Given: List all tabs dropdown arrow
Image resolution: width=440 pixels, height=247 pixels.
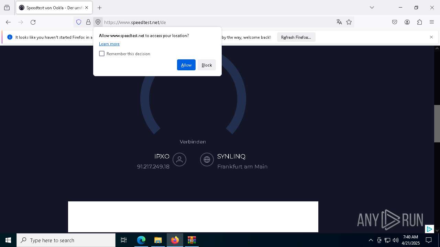Looking at the screenshot, I should 372,8.
